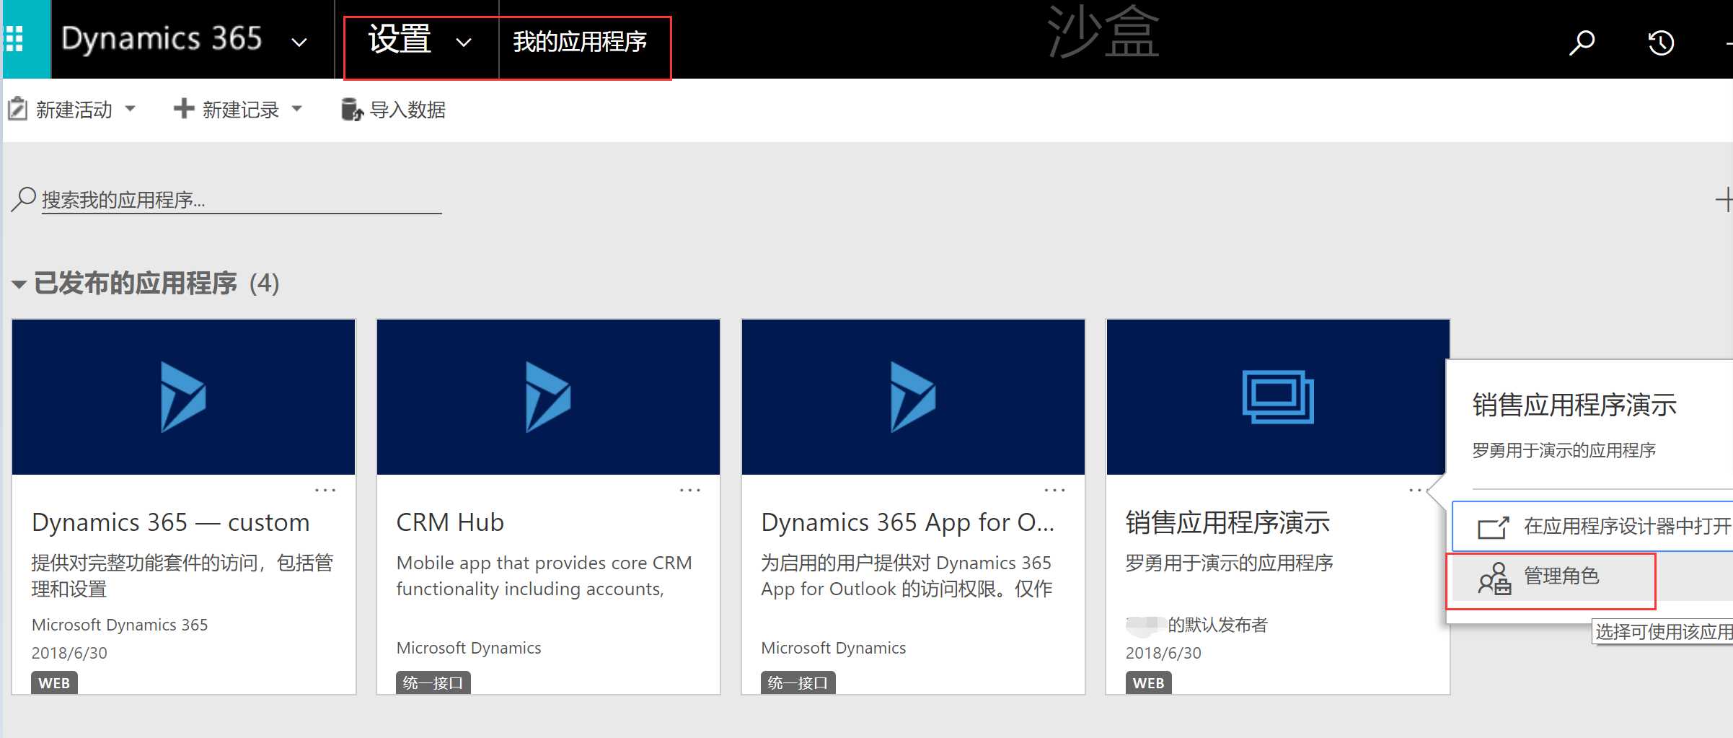Click 销售应用程序演示 heading in flyout panel
Screen dimensions: 1733x738
point(1574,405)
